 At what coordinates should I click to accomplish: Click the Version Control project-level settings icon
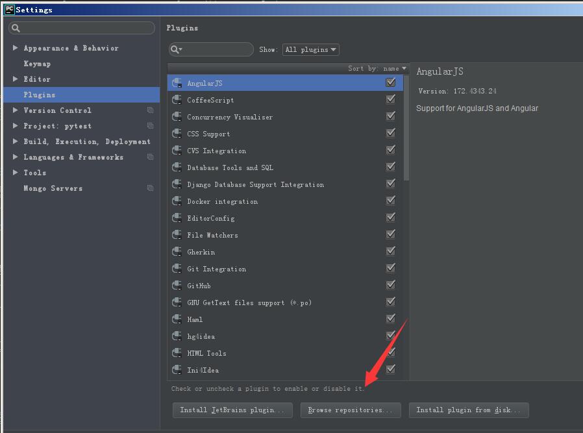150,110
